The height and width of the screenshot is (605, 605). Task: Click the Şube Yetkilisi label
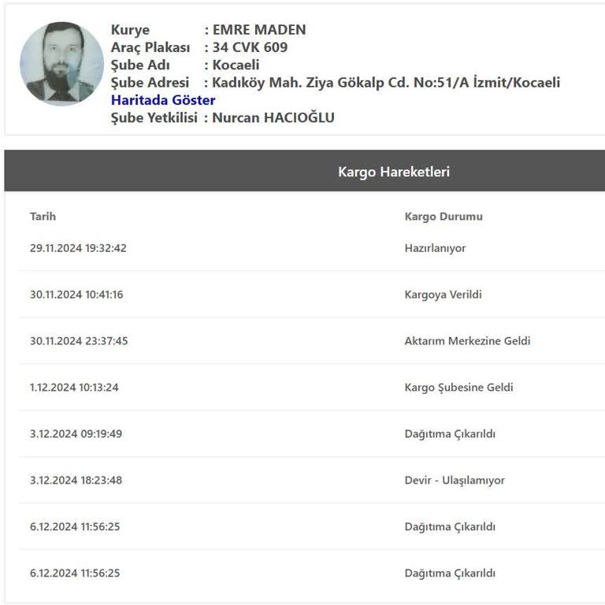(x=154, y=117)
